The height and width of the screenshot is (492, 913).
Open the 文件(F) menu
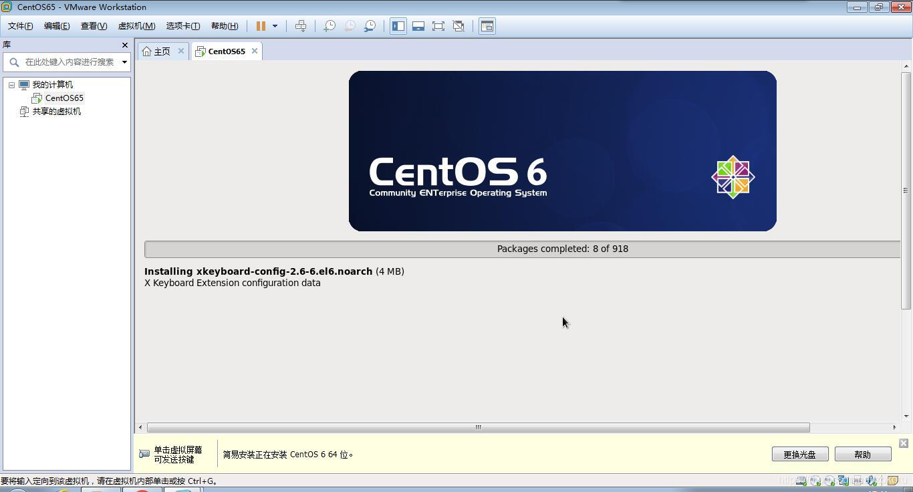point(20,26)
